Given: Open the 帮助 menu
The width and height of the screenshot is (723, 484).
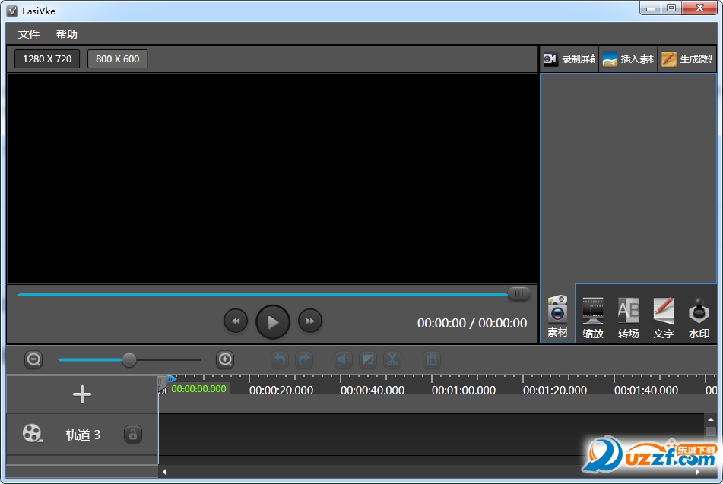Looking at the screenshot, I should pos(67,34).
